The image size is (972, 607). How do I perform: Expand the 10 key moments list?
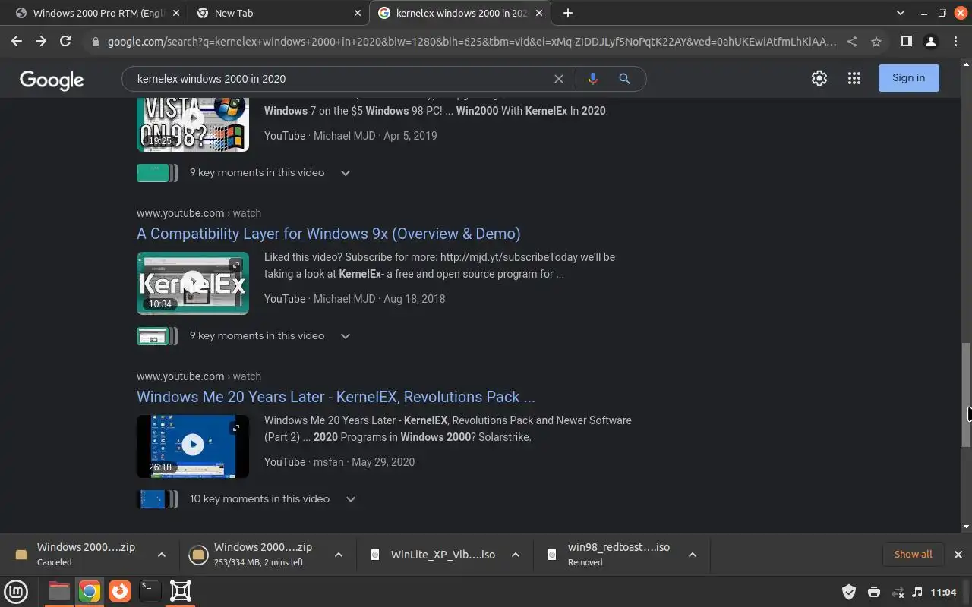click(x=351, y=499)
